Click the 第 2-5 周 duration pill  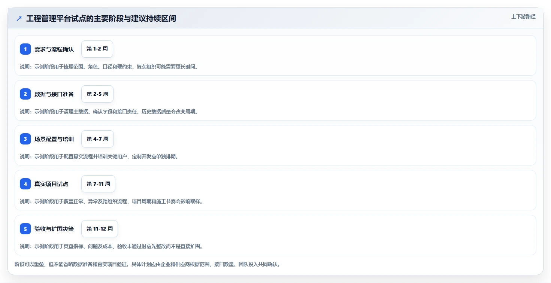[97, 94]
